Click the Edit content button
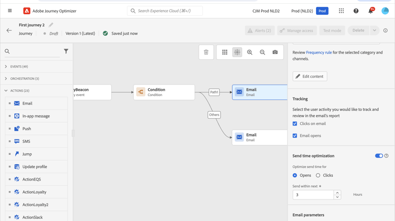Image resolution: width=395 pixels, height=221 pixels. point(310,77)
